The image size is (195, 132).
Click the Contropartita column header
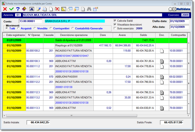point(178,35)
